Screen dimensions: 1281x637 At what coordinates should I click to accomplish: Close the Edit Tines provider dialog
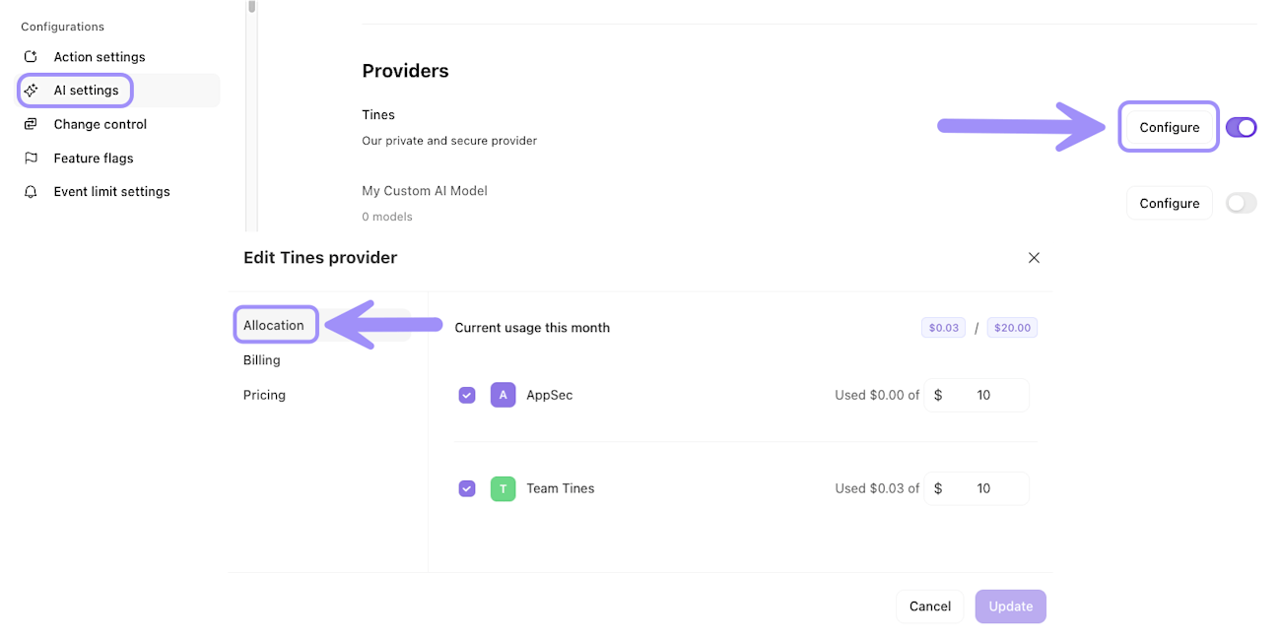click(1034, 258)
